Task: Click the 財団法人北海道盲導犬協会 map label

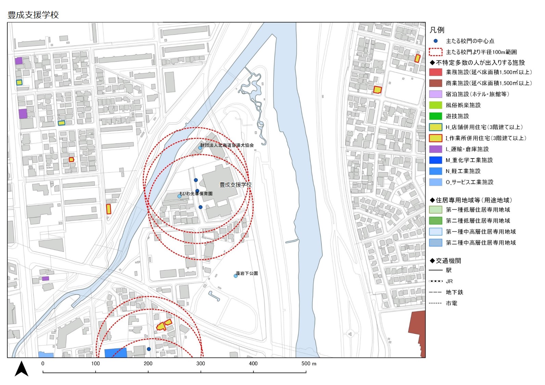Action: (x=227, y=145)
